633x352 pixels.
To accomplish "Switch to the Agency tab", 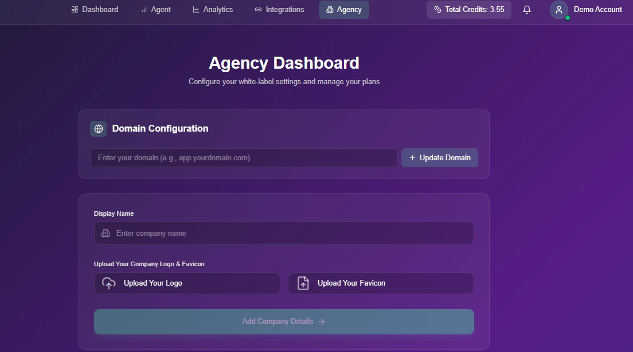I will pos(343,9).
